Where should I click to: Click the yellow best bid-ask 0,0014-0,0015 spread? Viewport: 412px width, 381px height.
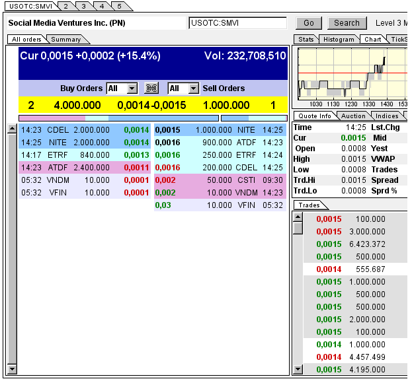(151, 105)
